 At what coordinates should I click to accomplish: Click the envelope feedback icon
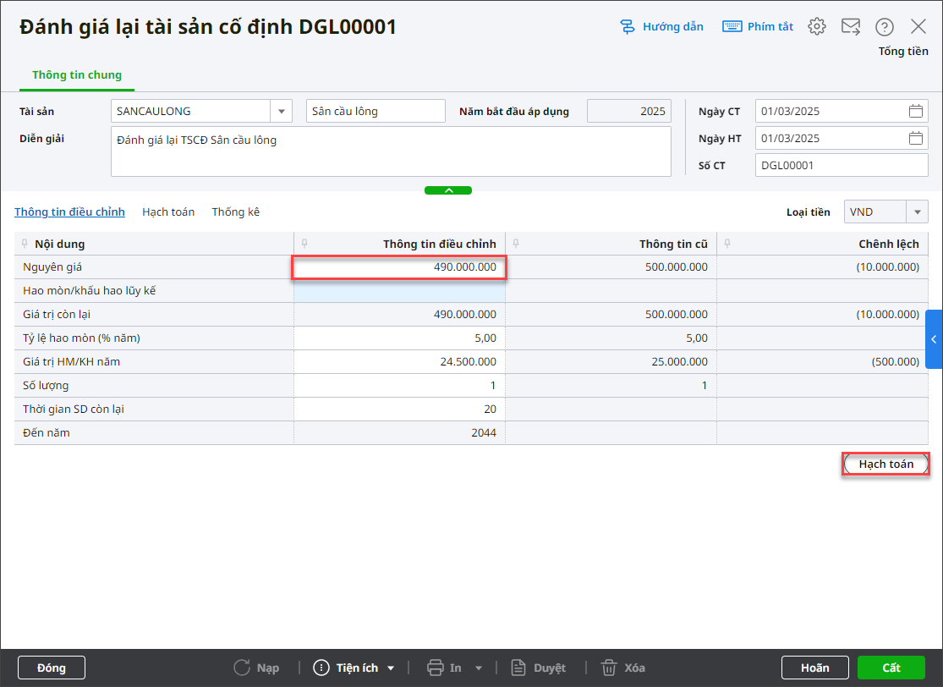[x=850, y=26]
